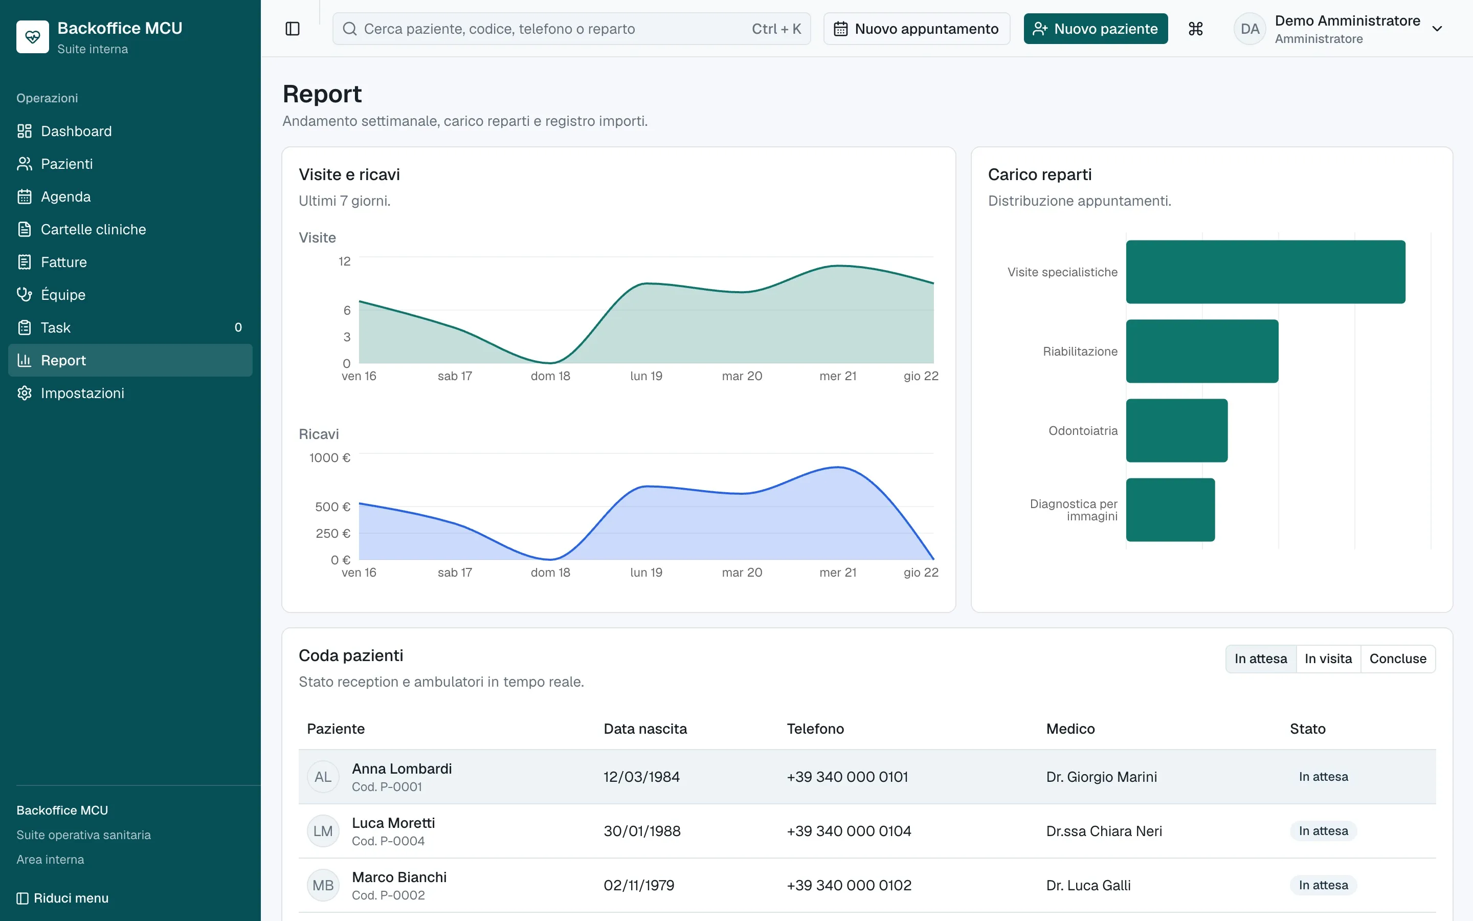Image resolution: width=1473 pixels, height=921 pixels.
Task: Click the MB avatar for Marco Bianchi
Action: [x=323, y=885]
